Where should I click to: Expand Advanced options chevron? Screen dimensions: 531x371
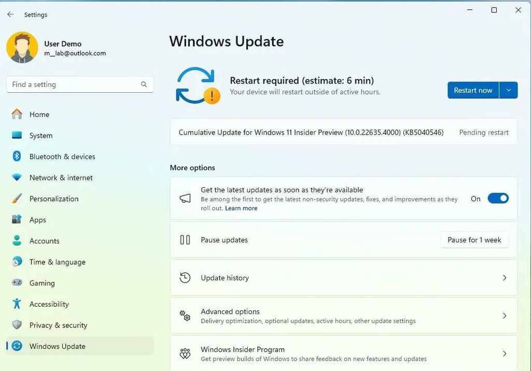[504, 316]
